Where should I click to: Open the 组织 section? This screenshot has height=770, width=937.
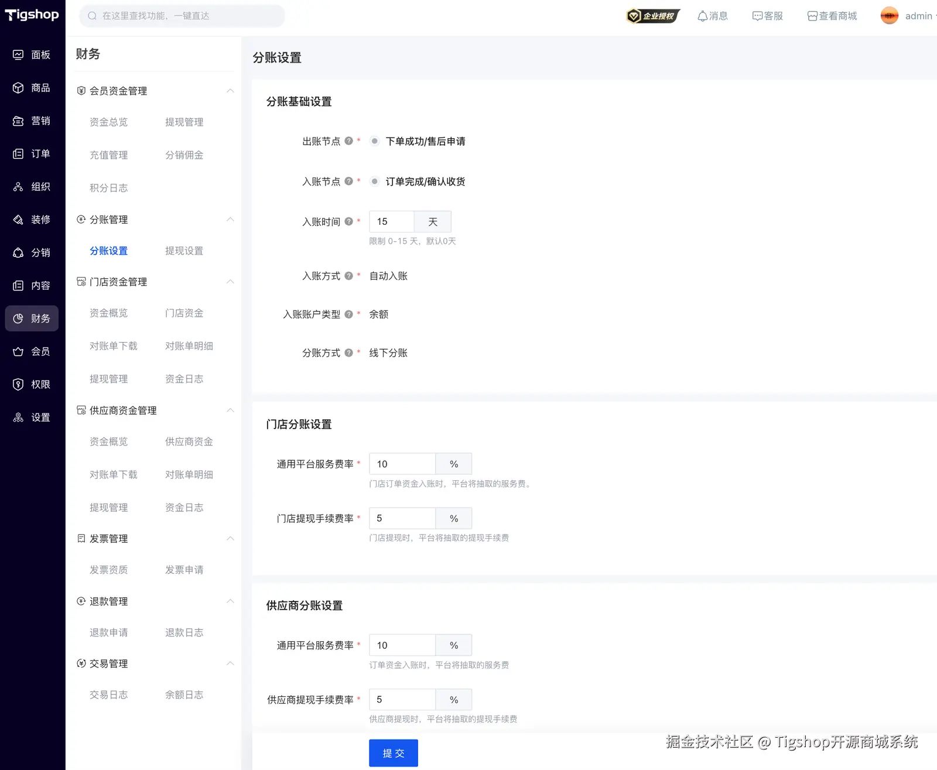32,187
